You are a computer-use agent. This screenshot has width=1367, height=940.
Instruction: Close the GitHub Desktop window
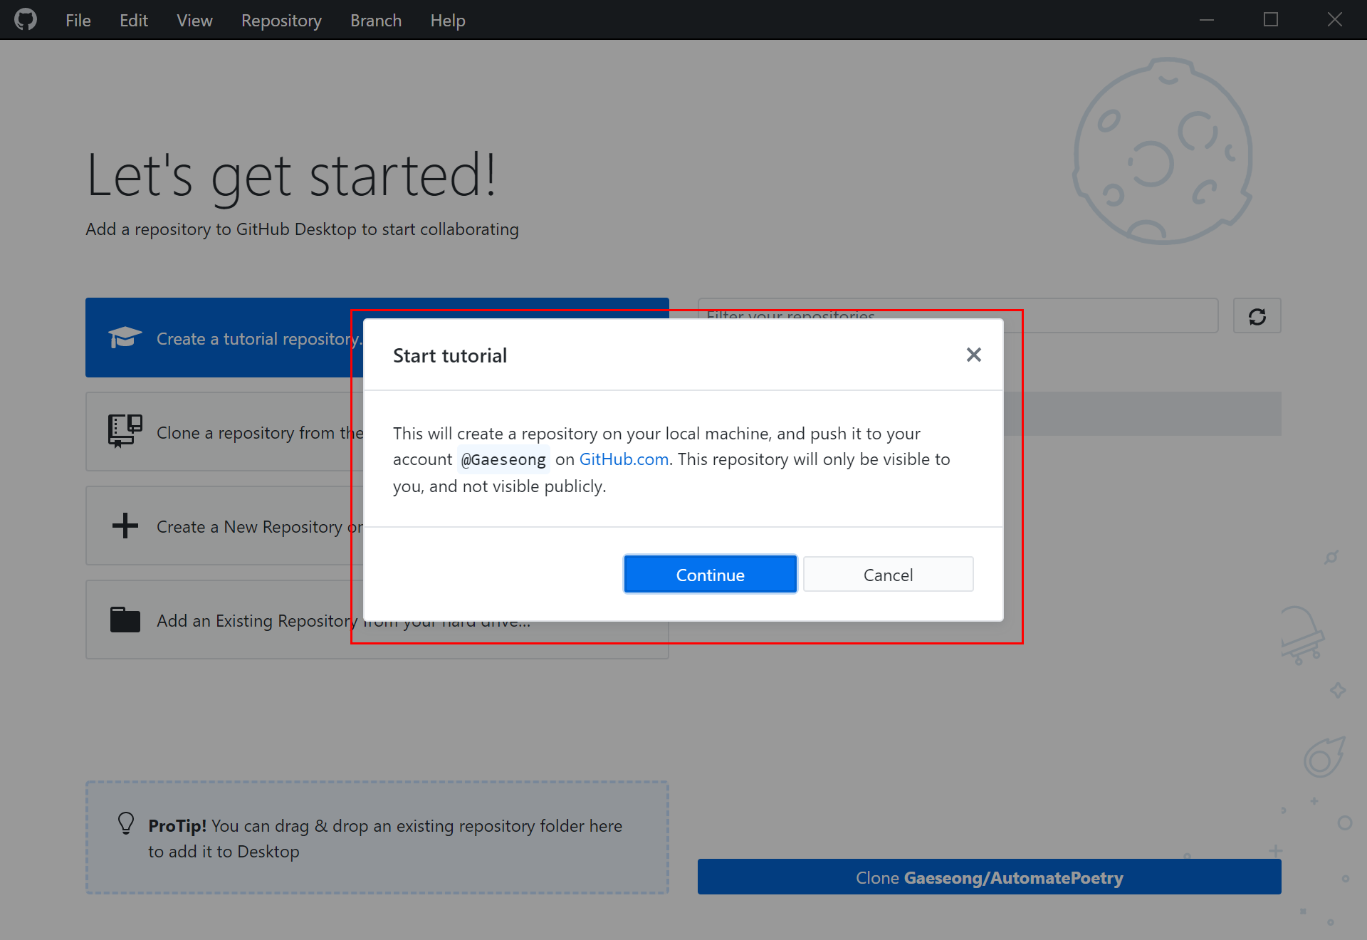[x=1335, y=20]
